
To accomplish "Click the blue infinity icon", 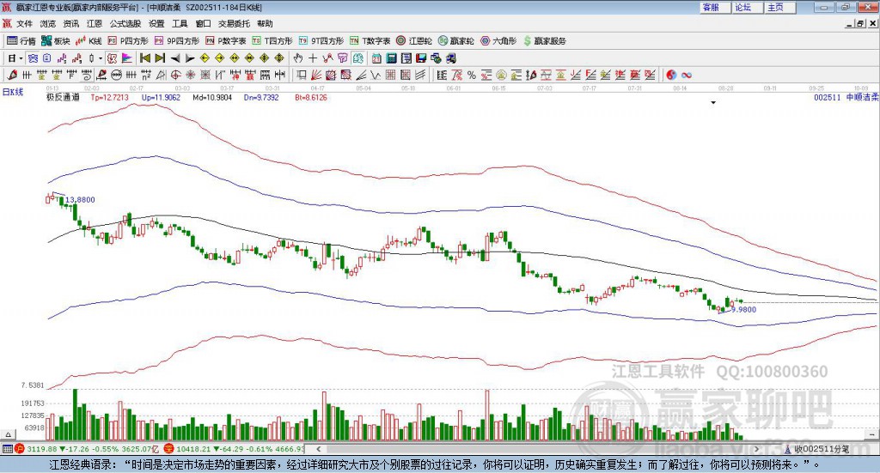I will click(687, 75).
